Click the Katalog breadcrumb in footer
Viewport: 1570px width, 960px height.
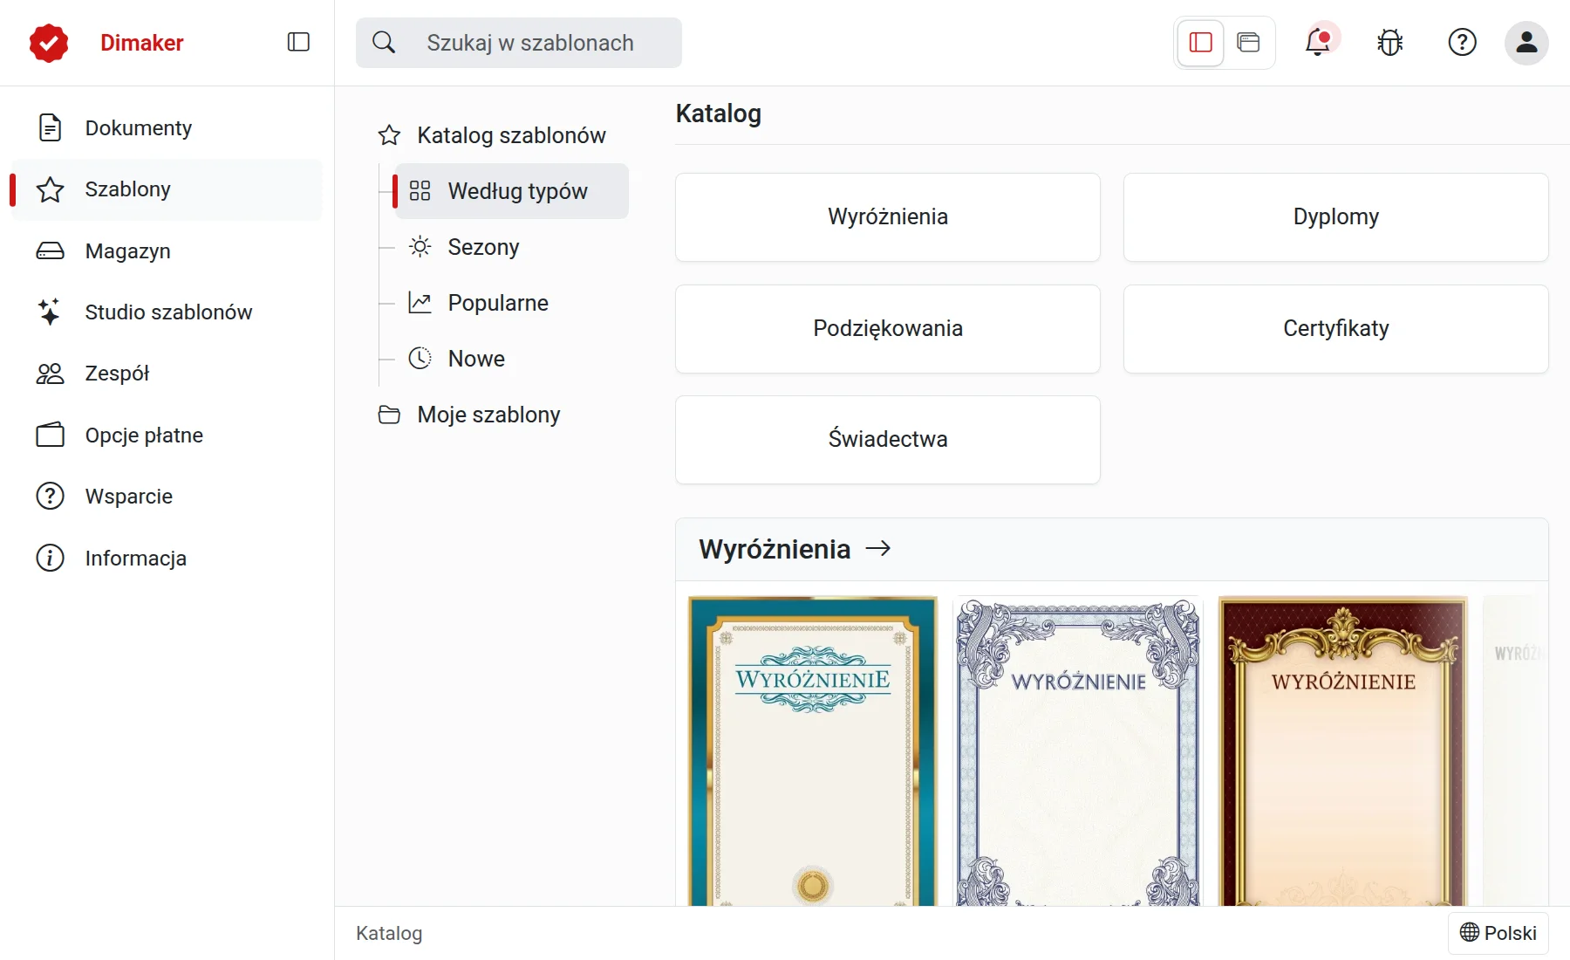pyautogui.click(x=389, y=933)
